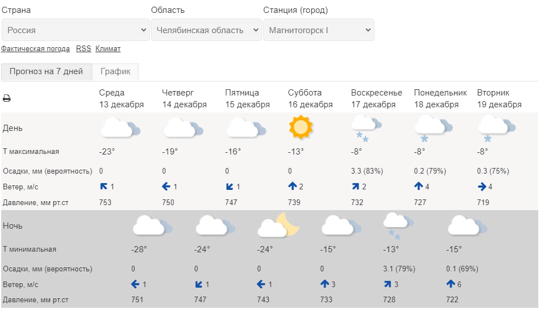Expand the Челябинская область region dropdown
540x309 pixels.
[x=206, y=30]
